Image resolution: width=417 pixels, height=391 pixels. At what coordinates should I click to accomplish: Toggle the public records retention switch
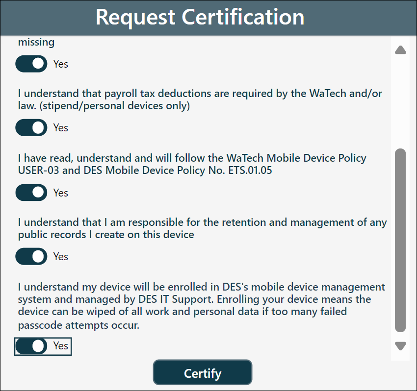click(31, 256)
